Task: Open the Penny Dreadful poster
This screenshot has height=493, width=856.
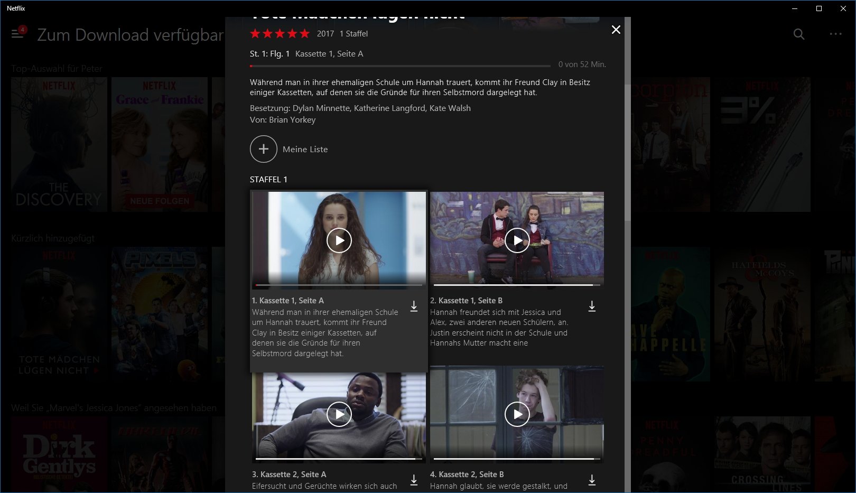Action: (x=671, y=454)
